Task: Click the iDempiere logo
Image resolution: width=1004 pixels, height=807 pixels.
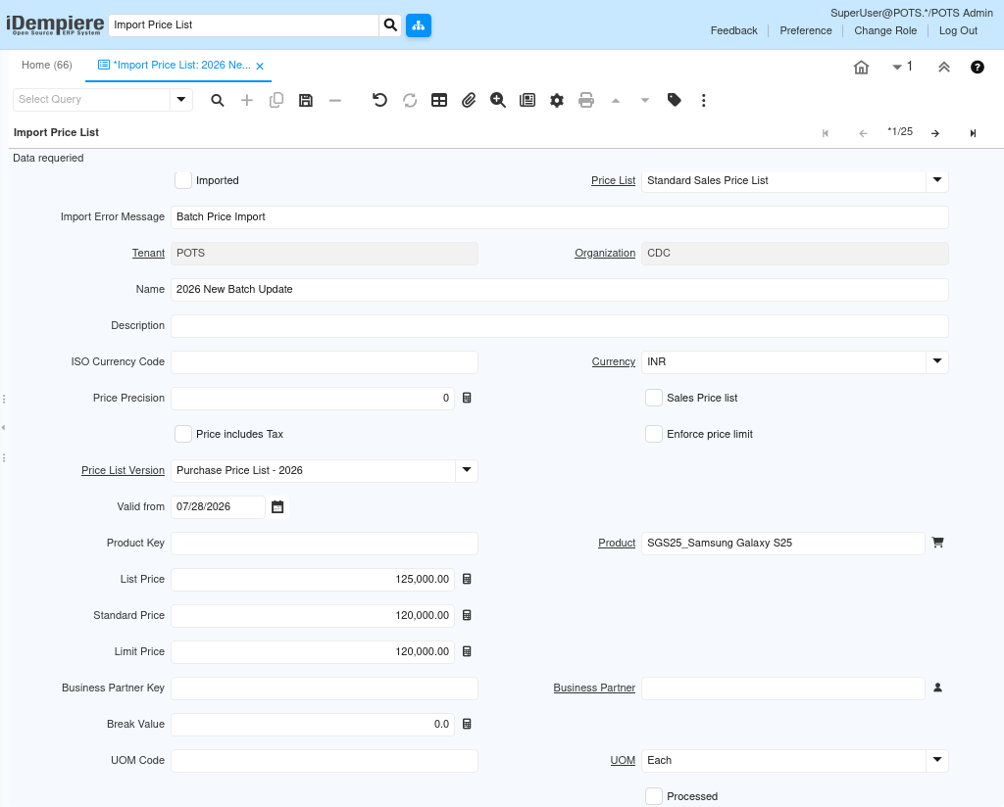Action: tap(55, 24)
